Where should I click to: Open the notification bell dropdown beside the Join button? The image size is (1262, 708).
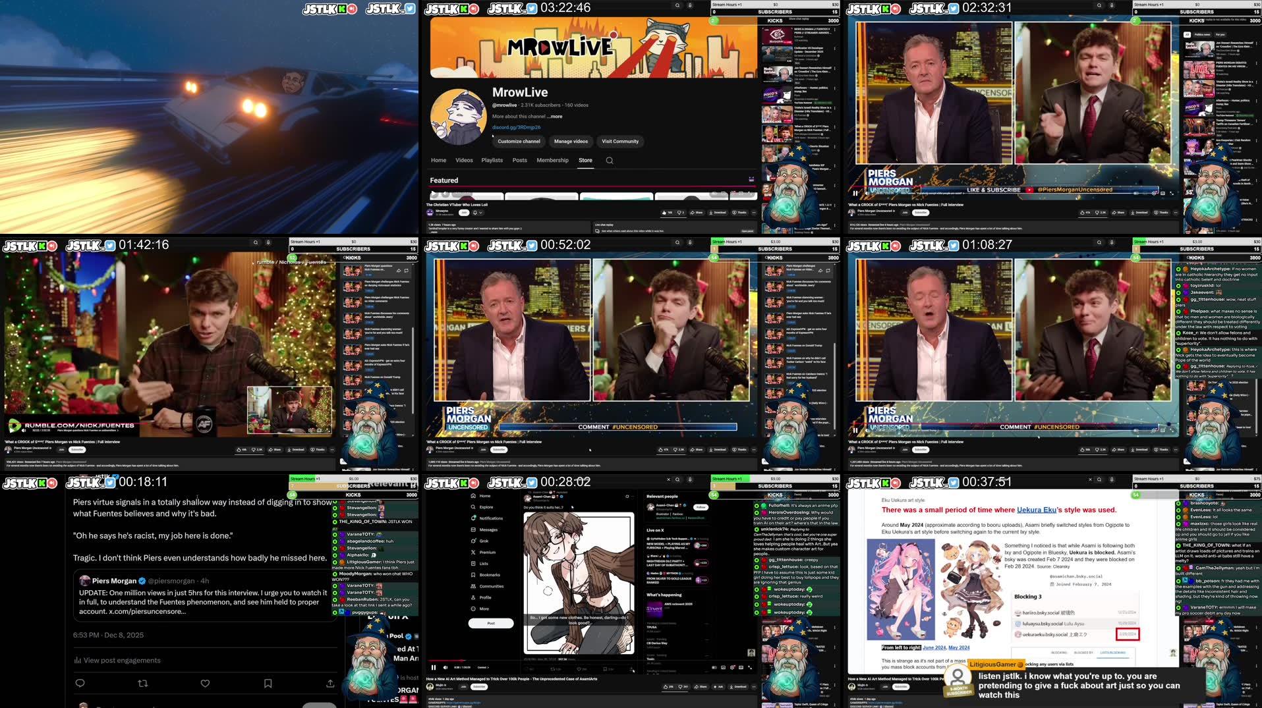pyautogui.click(x=476, y=212)
